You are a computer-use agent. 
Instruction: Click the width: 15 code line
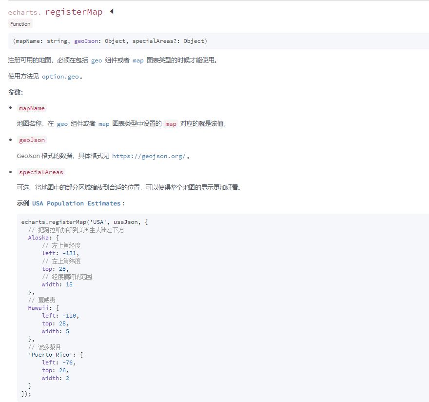tap(57, 284)
